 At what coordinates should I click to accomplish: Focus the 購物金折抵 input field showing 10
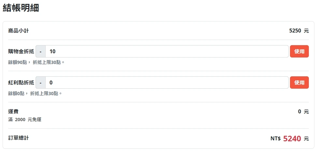coord(166,51)
